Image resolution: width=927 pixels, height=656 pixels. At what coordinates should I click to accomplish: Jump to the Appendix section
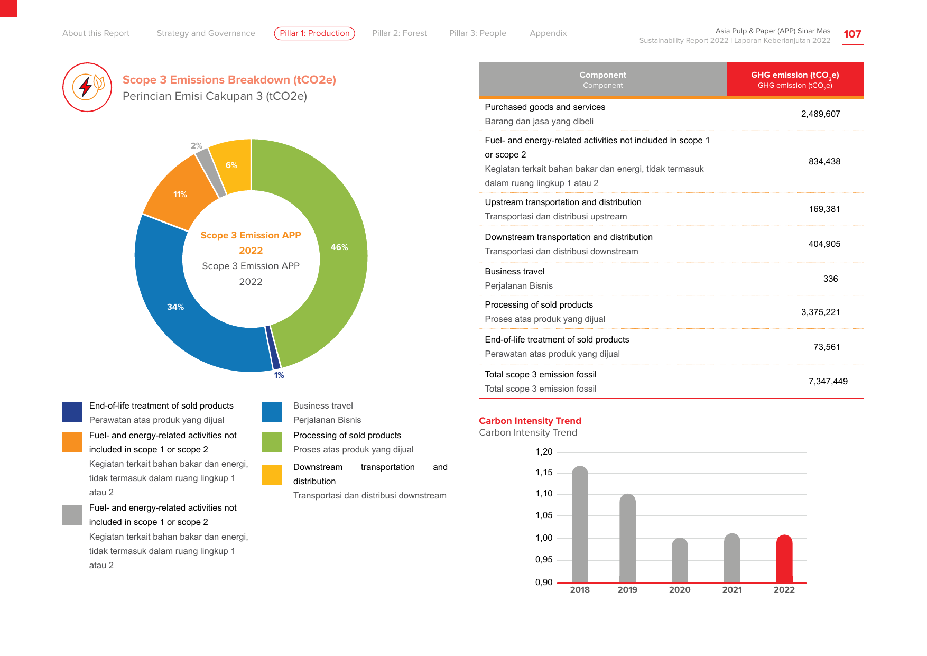(548, 33)
